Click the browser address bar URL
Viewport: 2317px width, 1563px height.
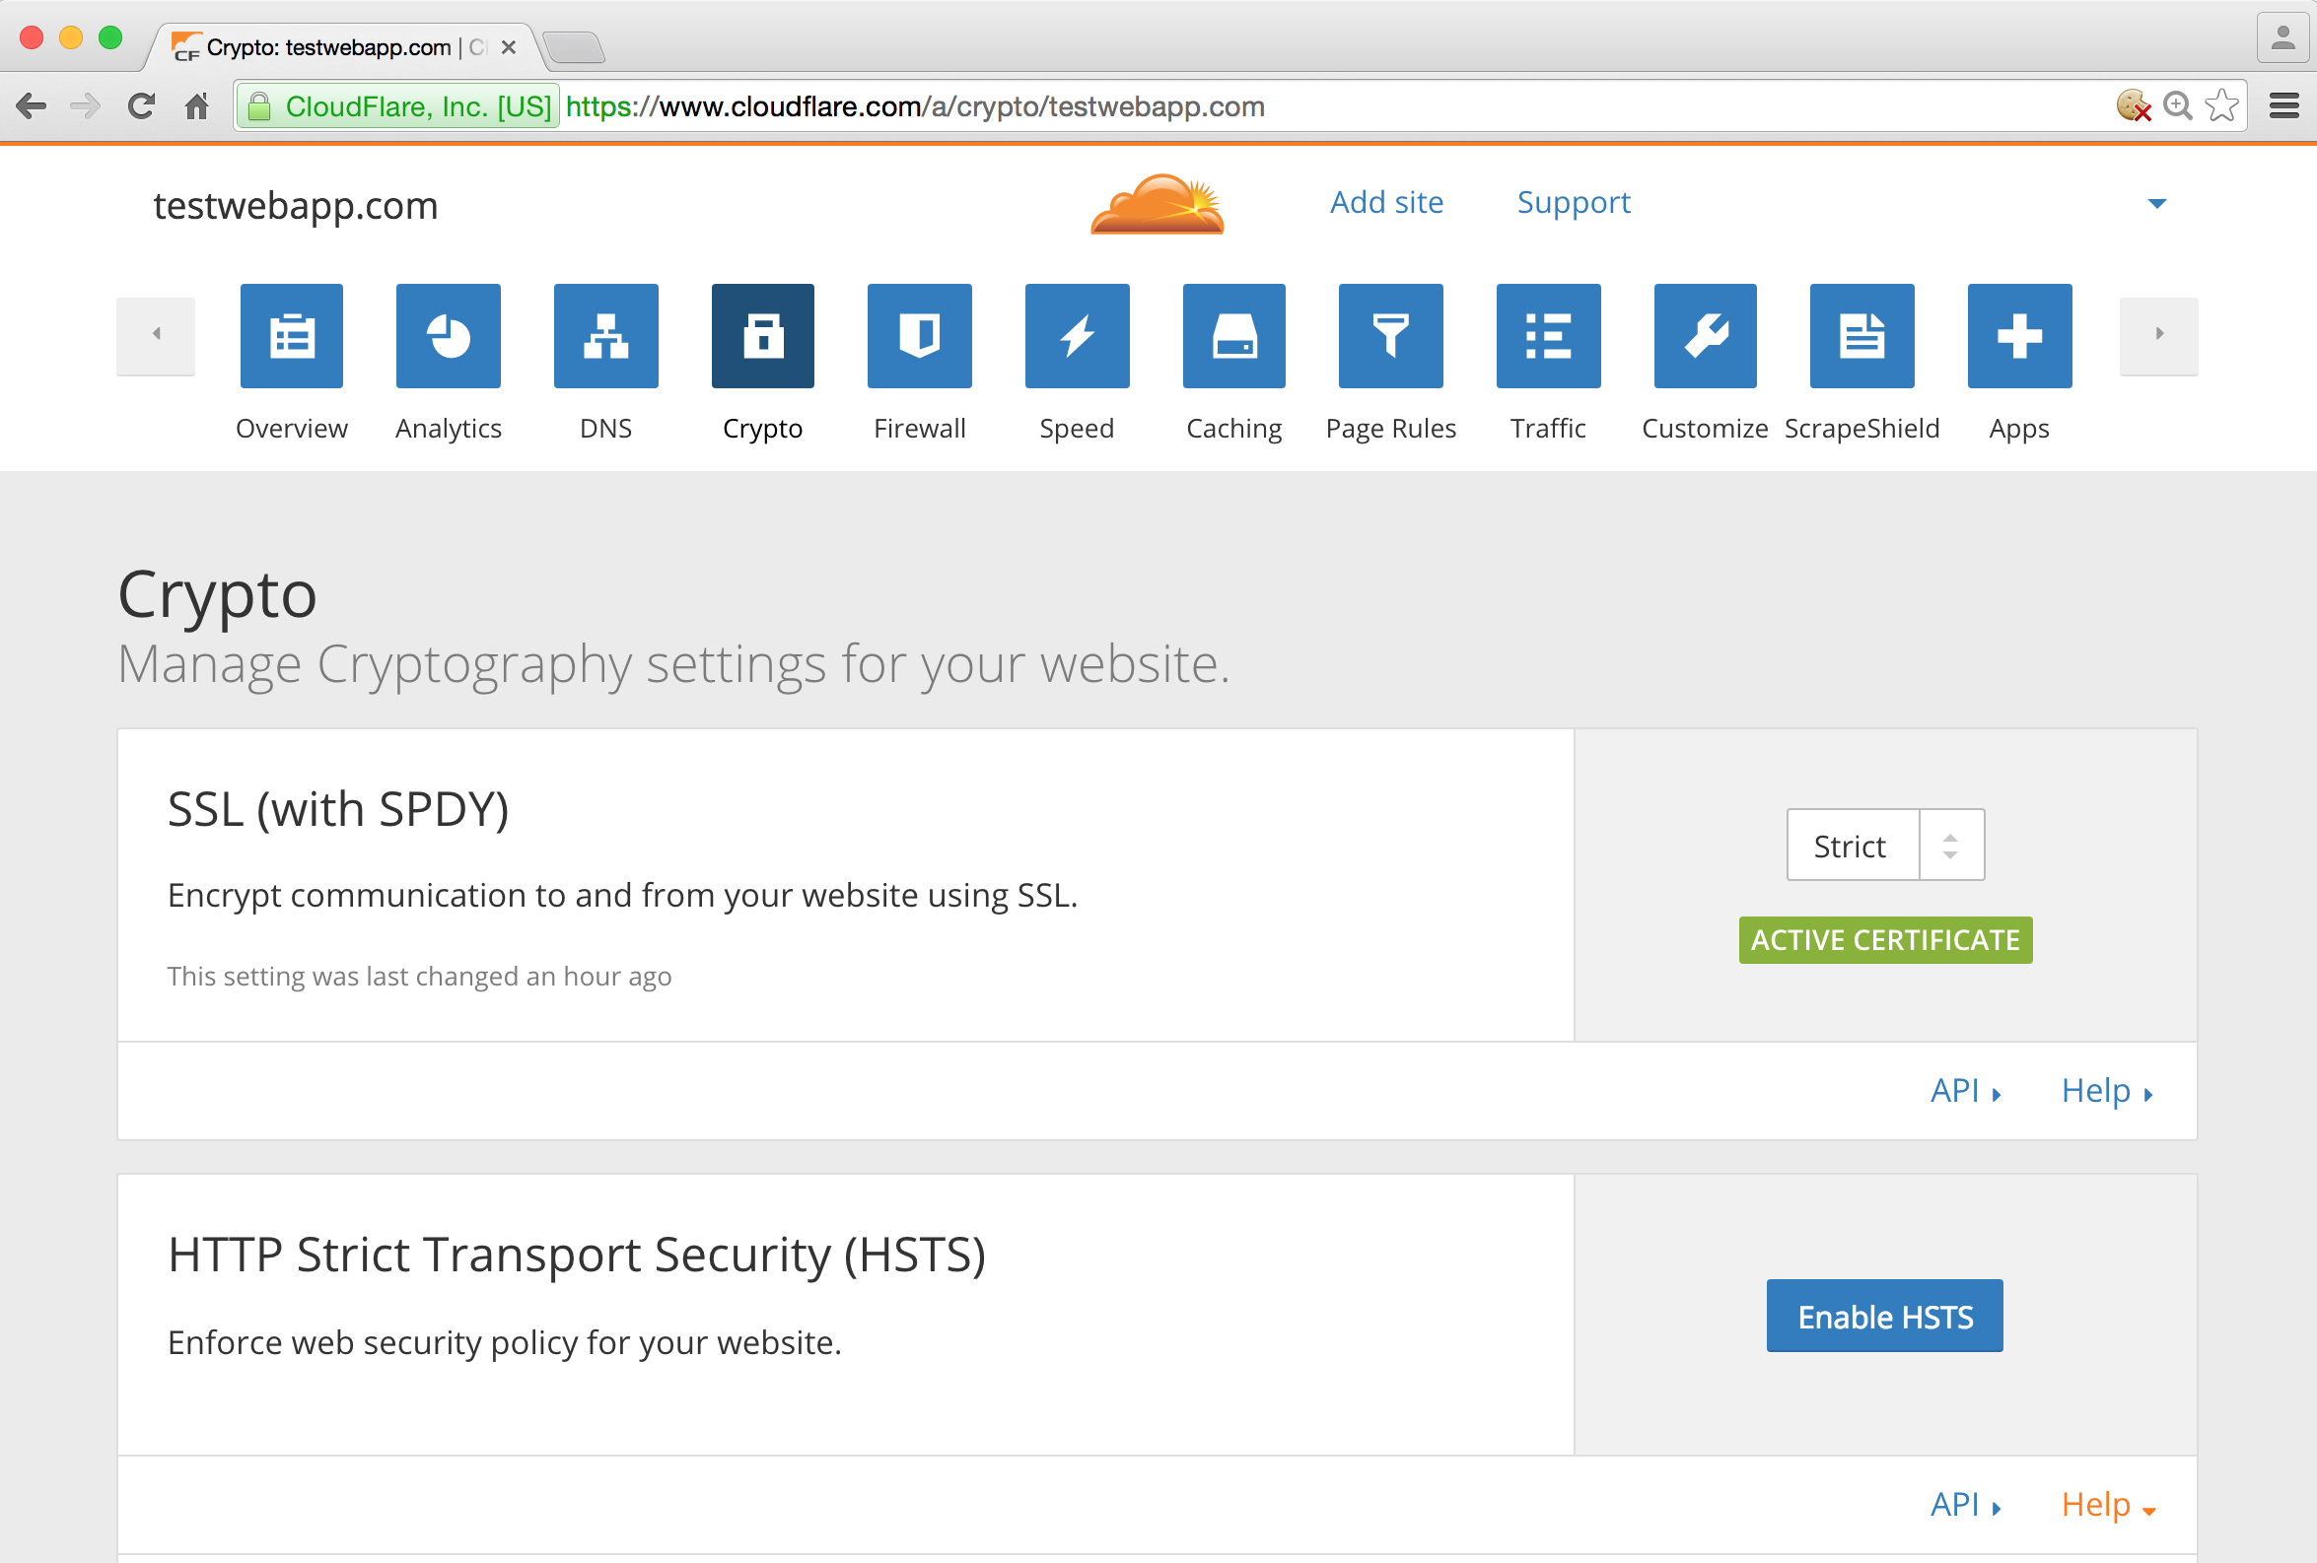coord(914,106)
